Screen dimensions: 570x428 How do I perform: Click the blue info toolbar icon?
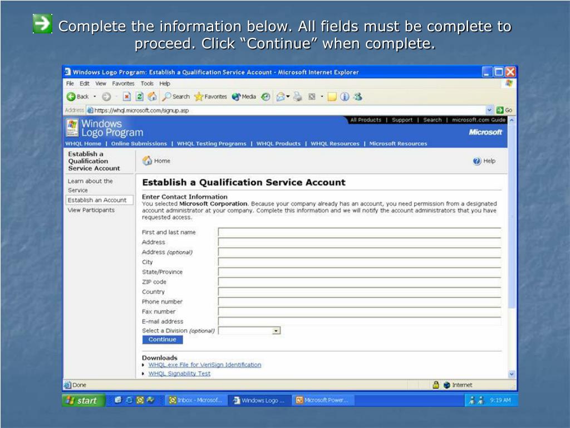(345, 96)
